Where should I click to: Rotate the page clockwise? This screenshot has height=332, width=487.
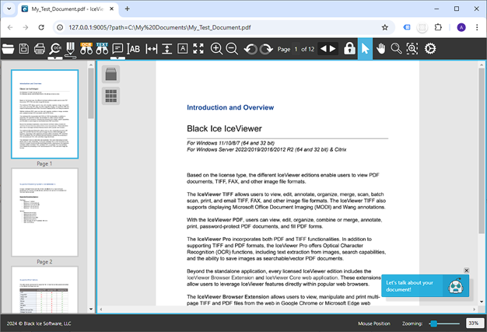(266, 49)
